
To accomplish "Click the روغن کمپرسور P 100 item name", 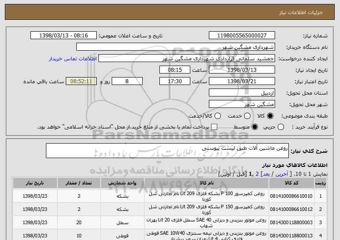I will point(207,196).
